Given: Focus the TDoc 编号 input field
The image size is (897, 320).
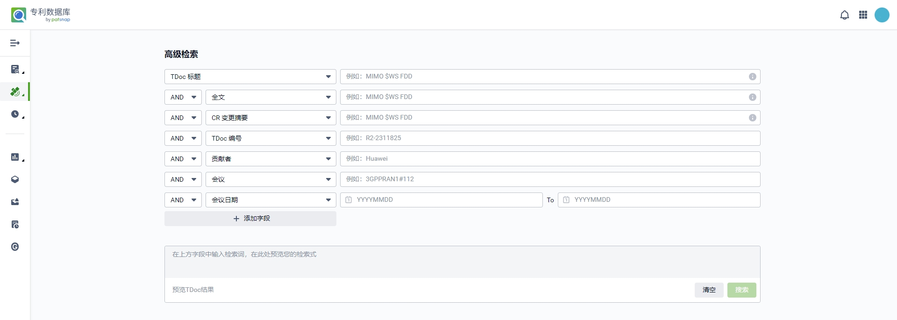Looking at the screenshot, I should (550, 138).
